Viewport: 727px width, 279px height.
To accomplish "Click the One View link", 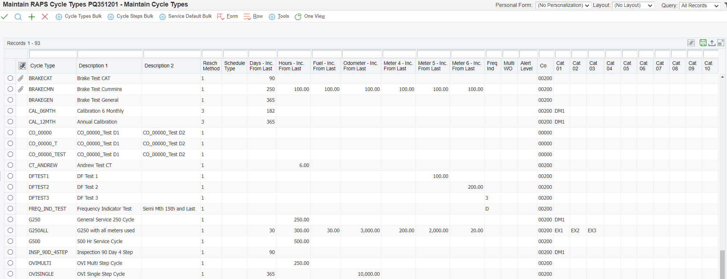I will [x=314, y=16].
